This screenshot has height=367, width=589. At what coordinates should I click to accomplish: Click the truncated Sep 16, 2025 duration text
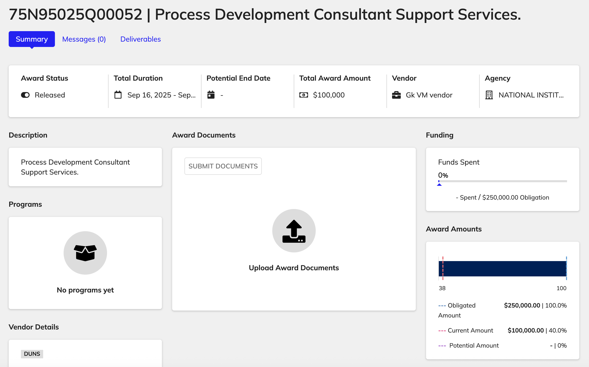(161, 95)
